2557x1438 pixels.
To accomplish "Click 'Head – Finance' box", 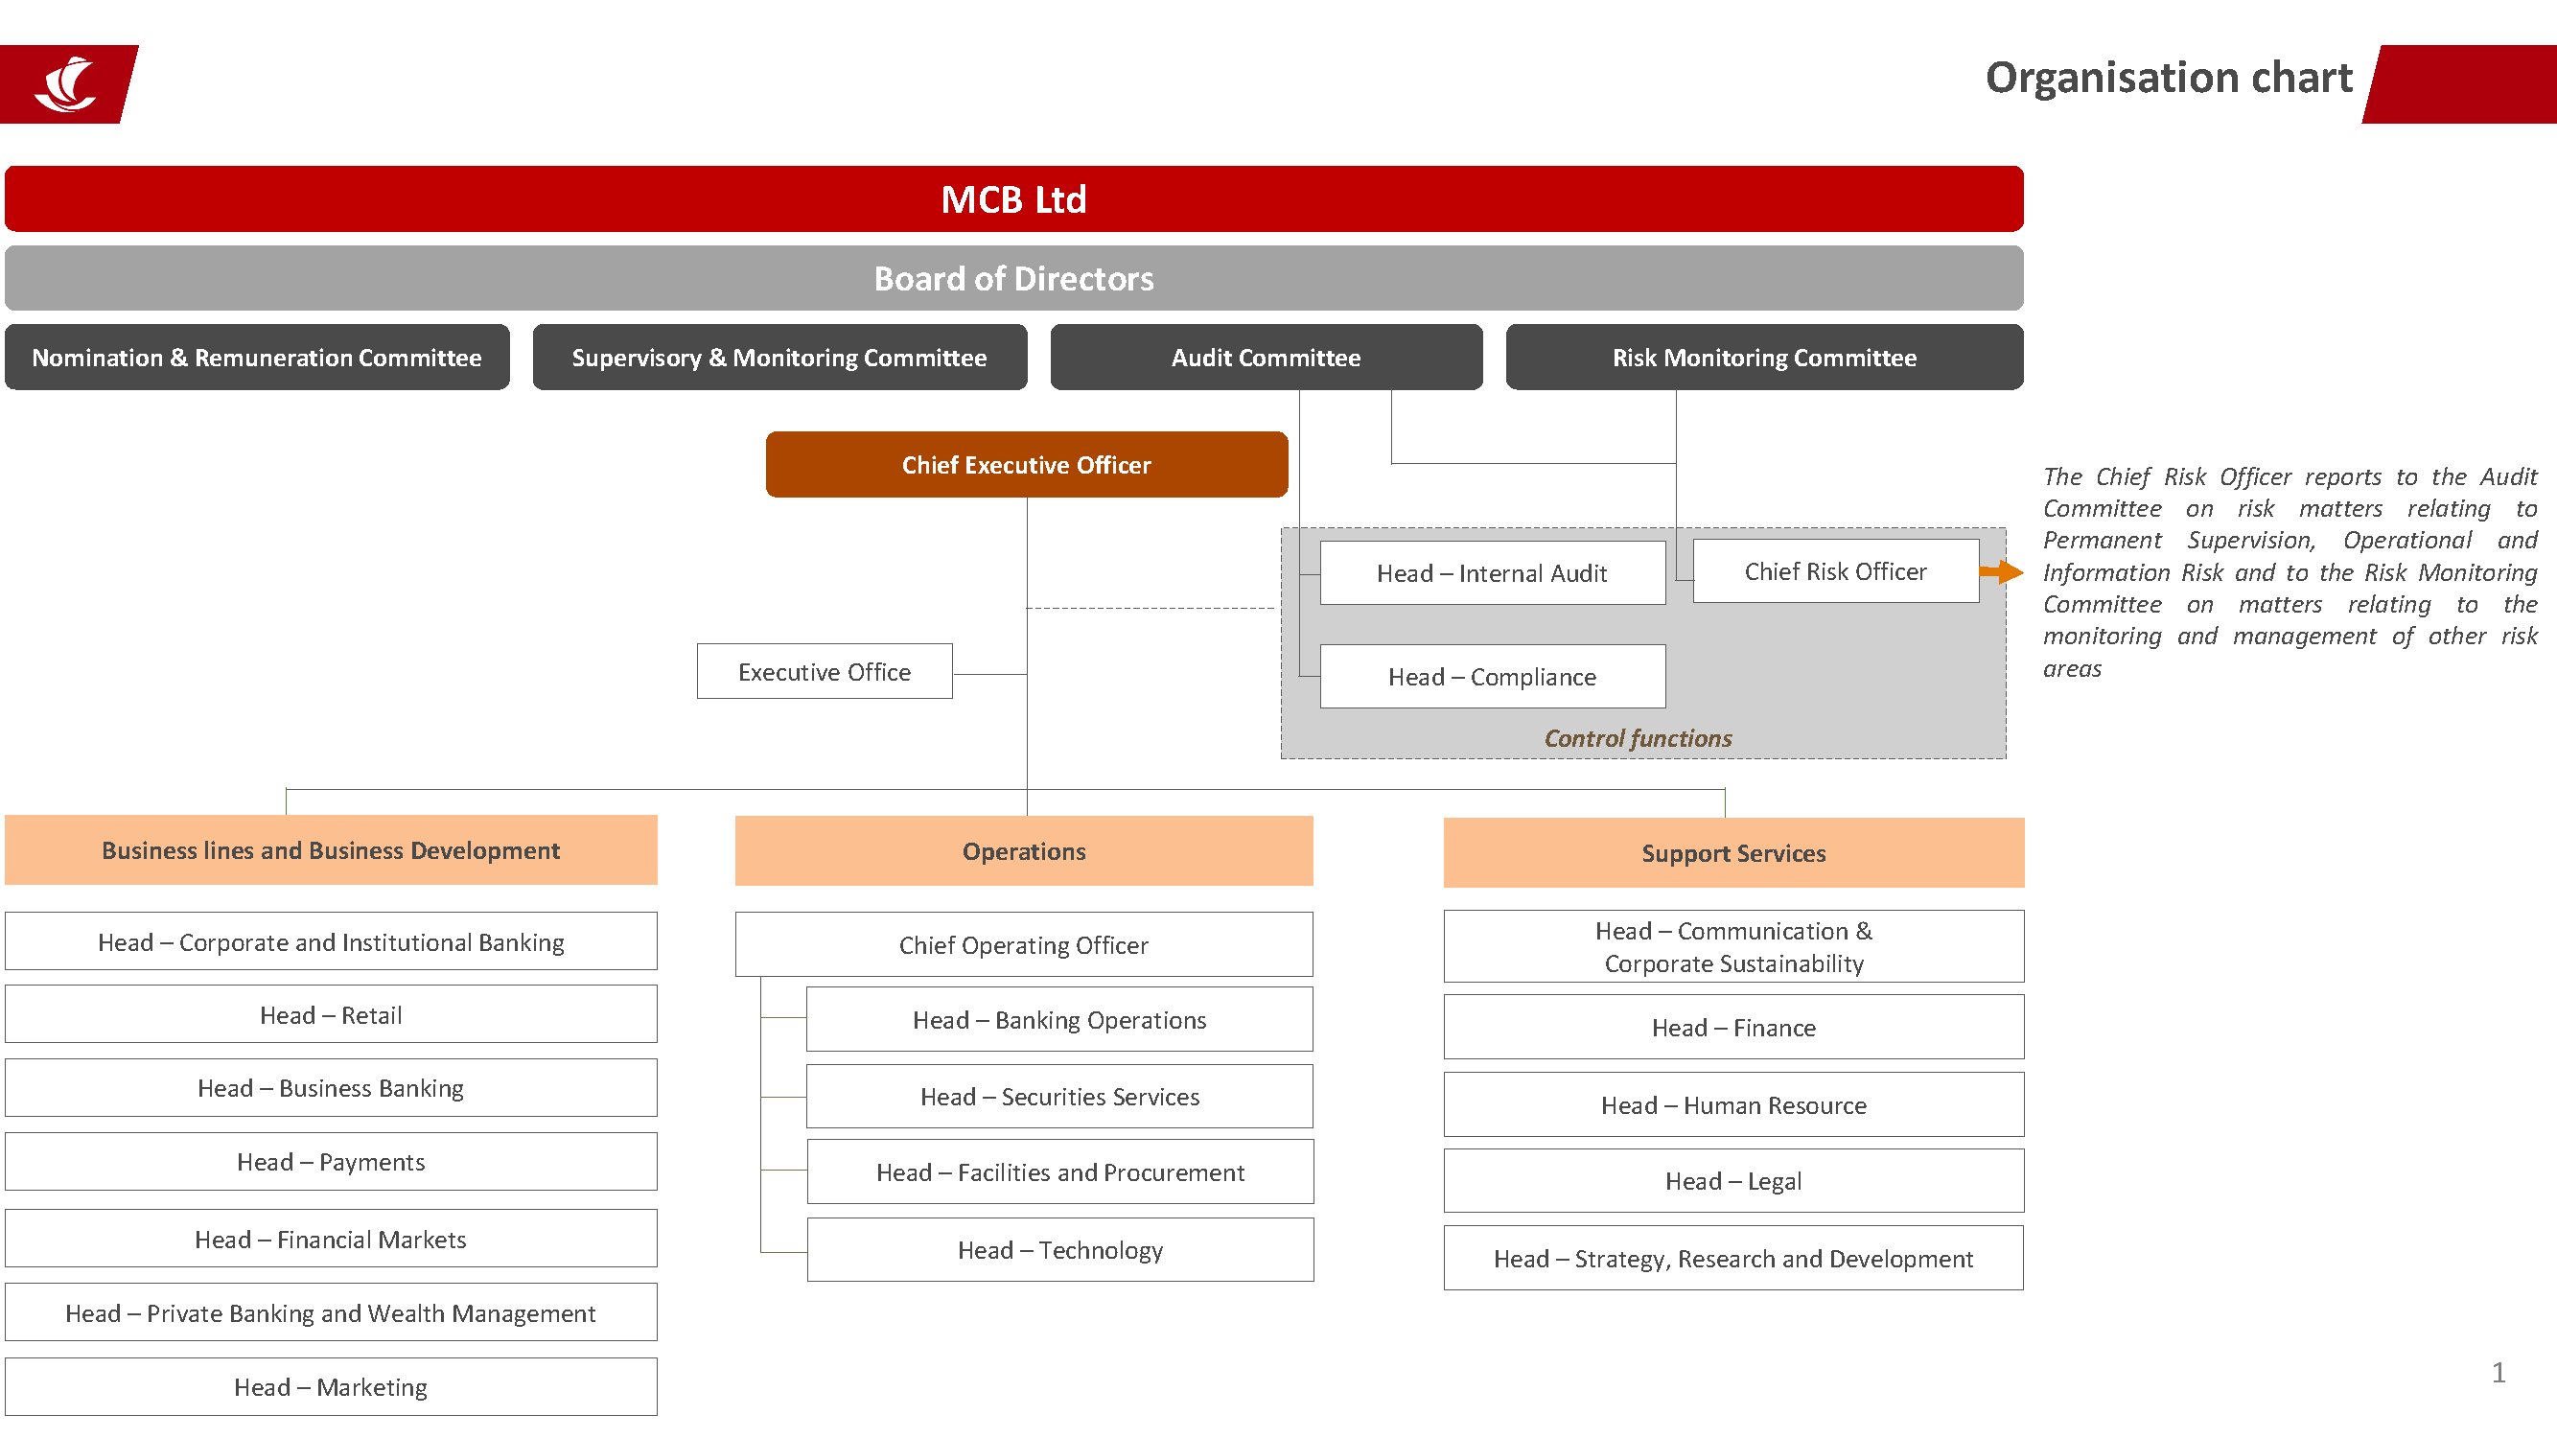I will coord(1733,1027).
